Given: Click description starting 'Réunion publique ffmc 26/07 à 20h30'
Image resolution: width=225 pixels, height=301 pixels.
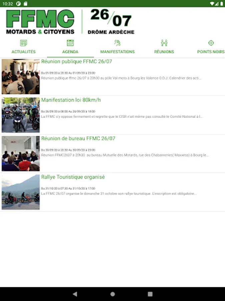Looking at the screenshot, I should pyautogui.click(x=121, y=78).
